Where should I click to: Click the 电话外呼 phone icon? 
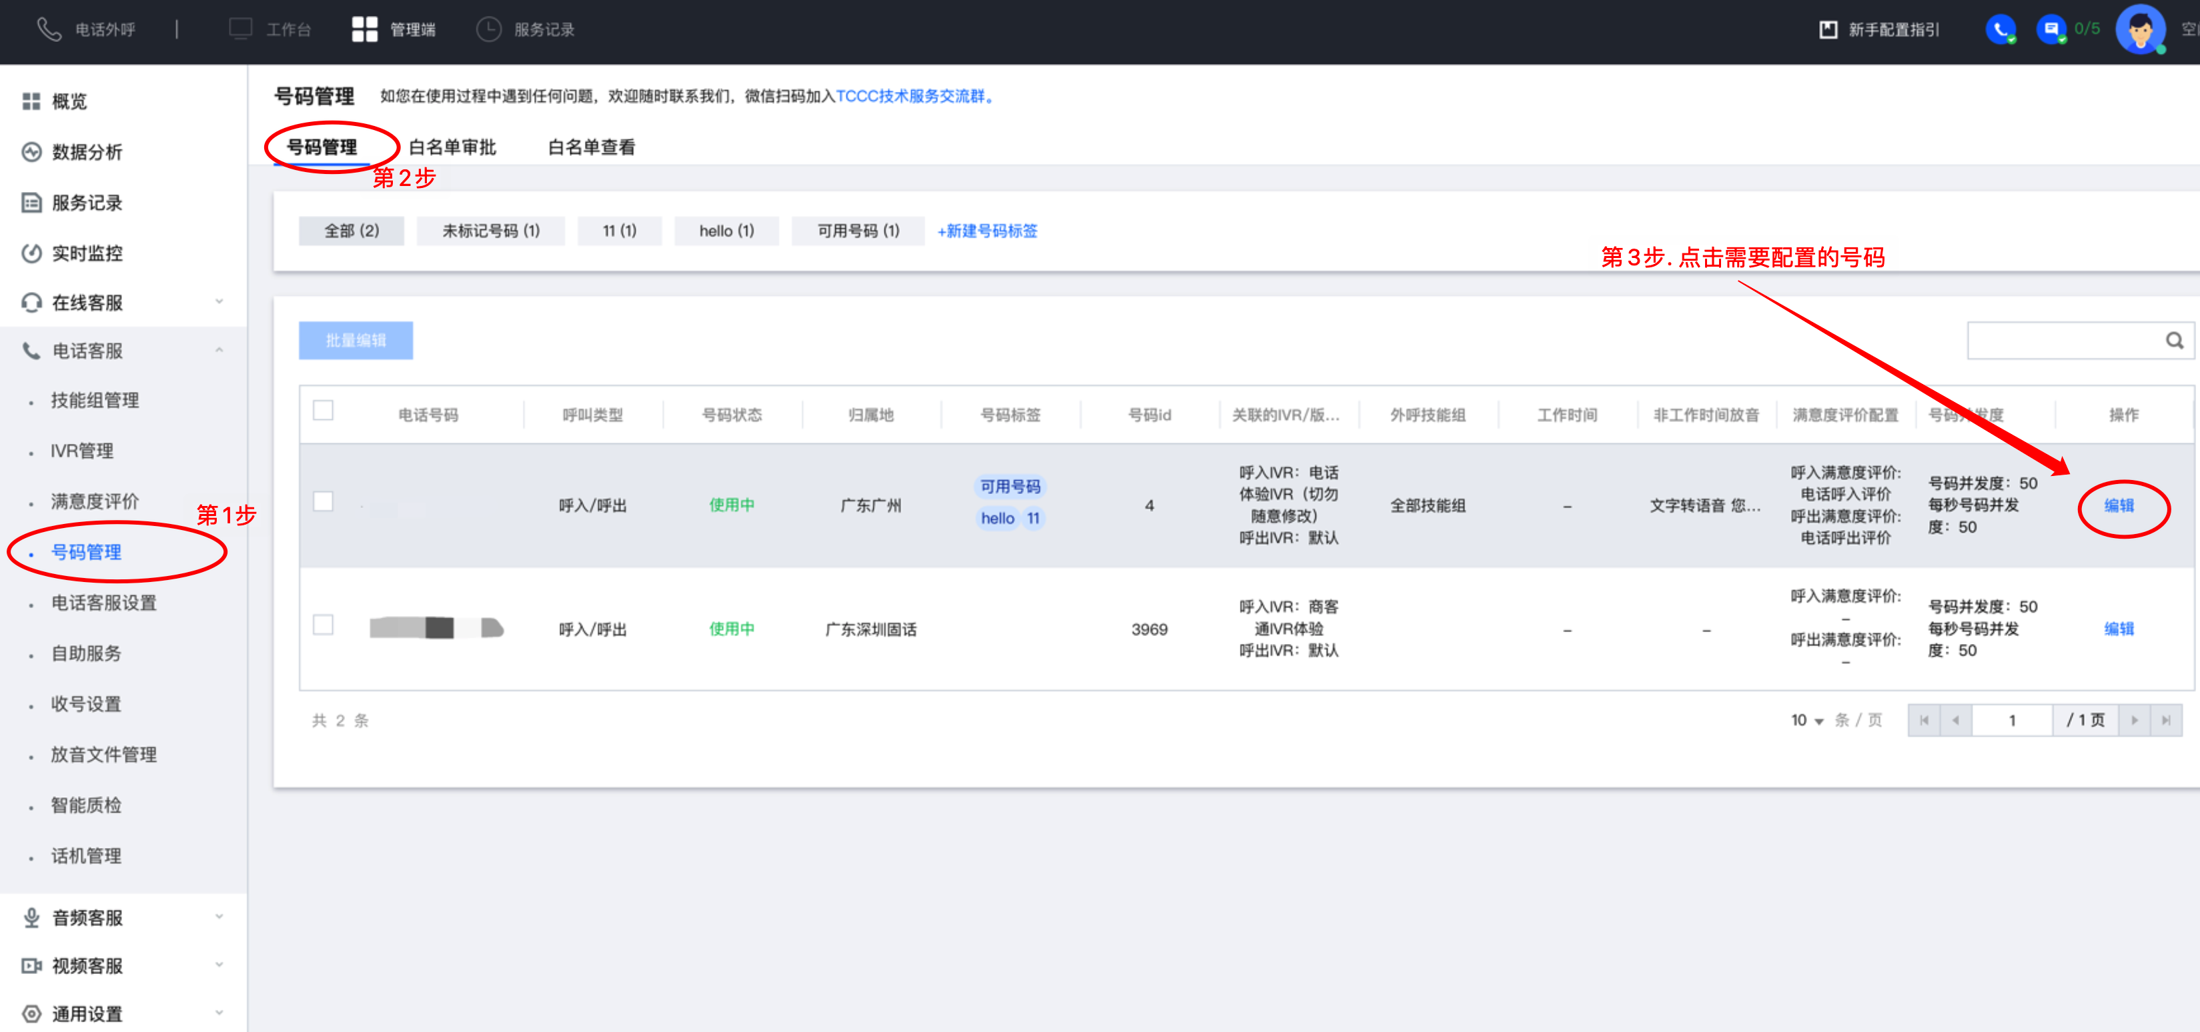(49, 30)
